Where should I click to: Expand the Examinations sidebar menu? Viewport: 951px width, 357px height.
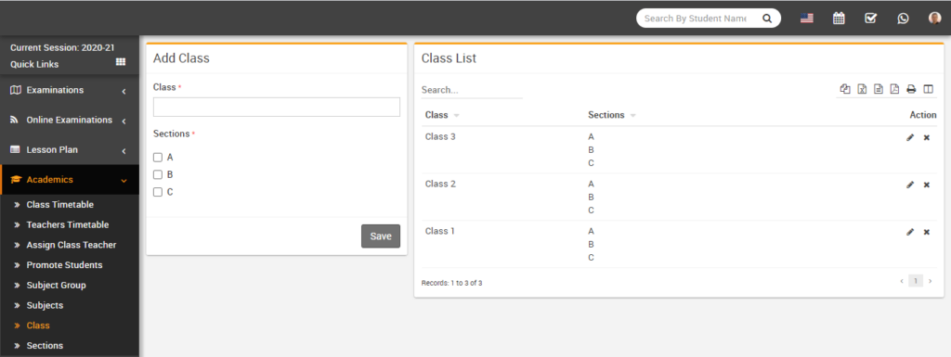(70, 90)
